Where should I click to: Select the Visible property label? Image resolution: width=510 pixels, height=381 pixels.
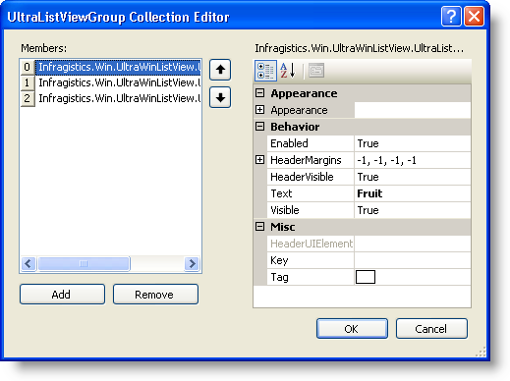pyautogui.click(x=311, y=210)
